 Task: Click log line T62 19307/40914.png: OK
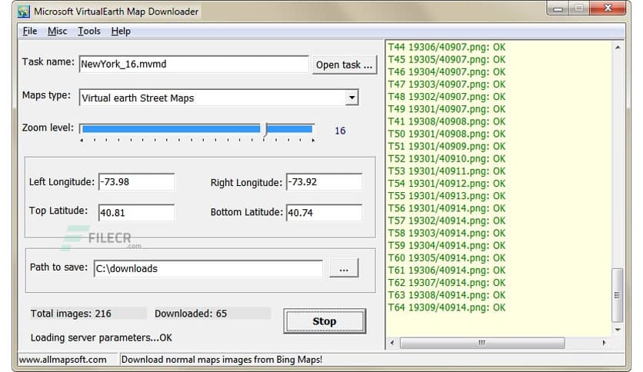447,283
